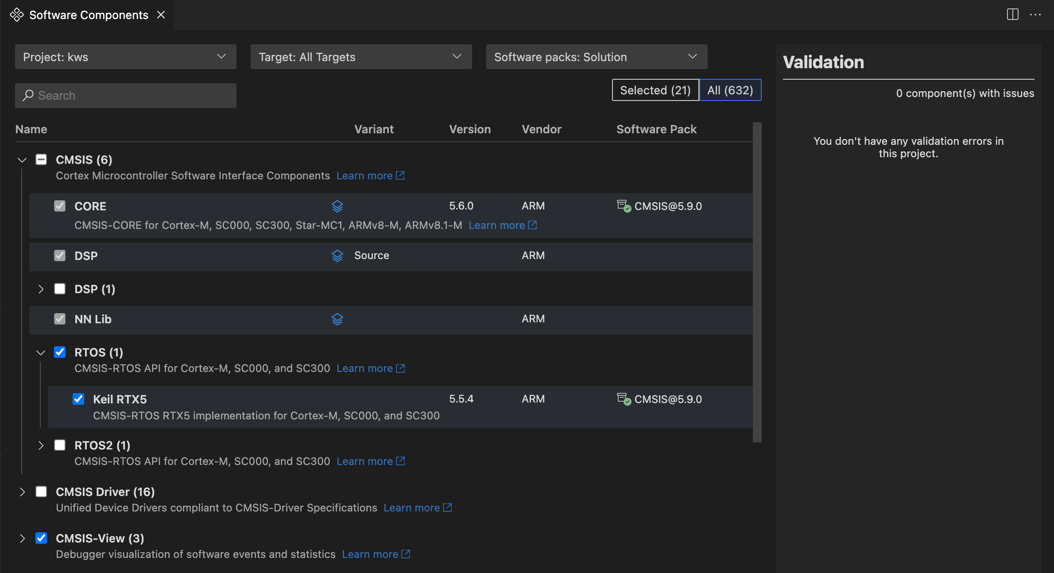
Task: Close the Software Components tab
Action: (x=161, y=15)
